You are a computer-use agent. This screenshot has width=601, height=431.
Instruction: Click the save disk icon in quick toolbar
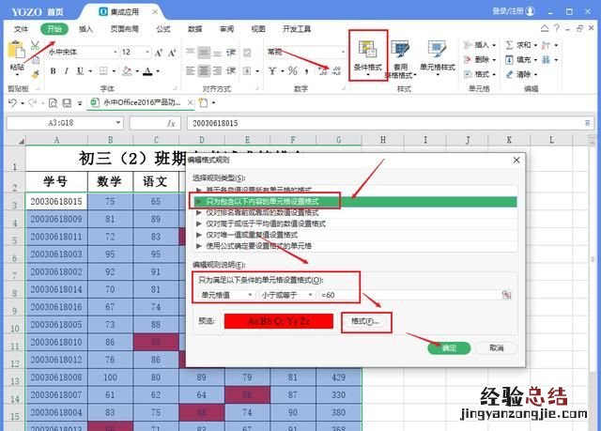[67, 102]
